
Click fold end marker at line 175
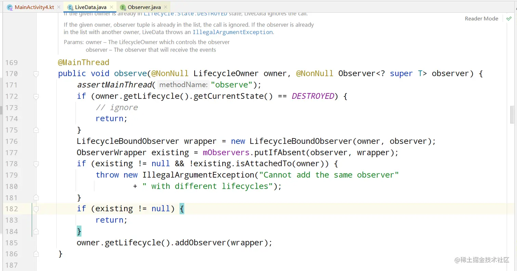36,130
